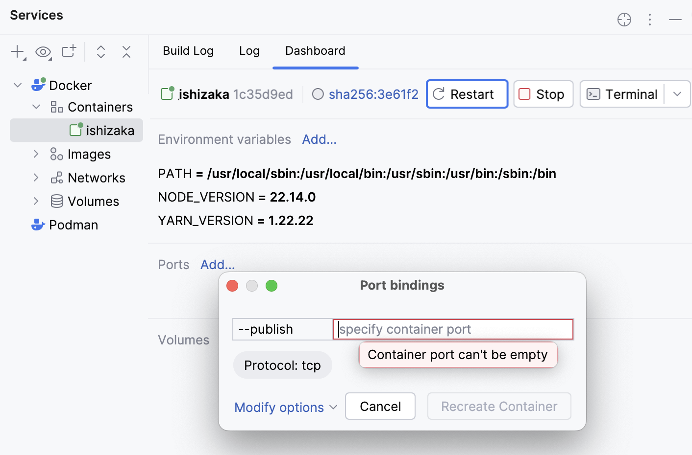
Task: Switch to the Build Log tab
Action: [188, 51]
